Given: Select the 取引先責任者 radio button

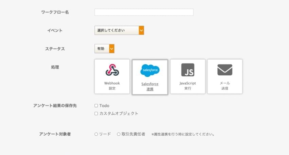Looking at the screenshot, I should [119, 134].
